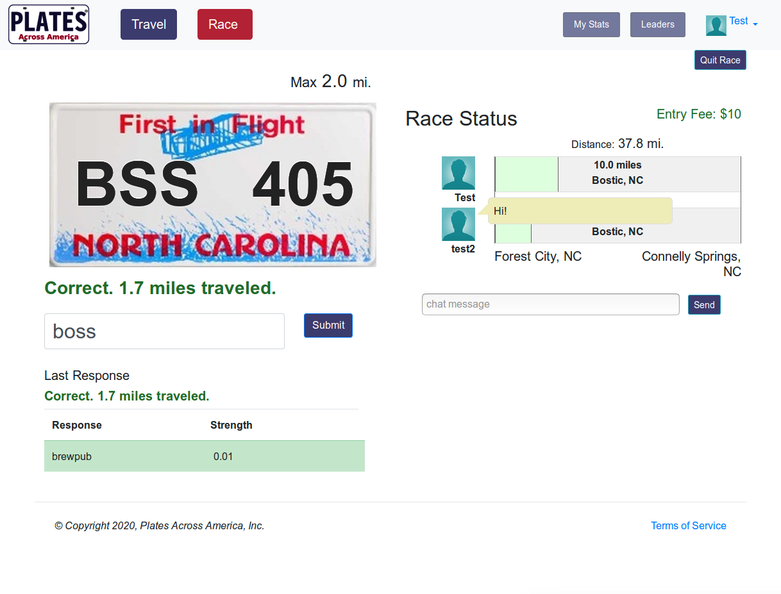This screenshot has width=781, height=594.
Task: Send the chat message
Action: click(x=703, y=305)
